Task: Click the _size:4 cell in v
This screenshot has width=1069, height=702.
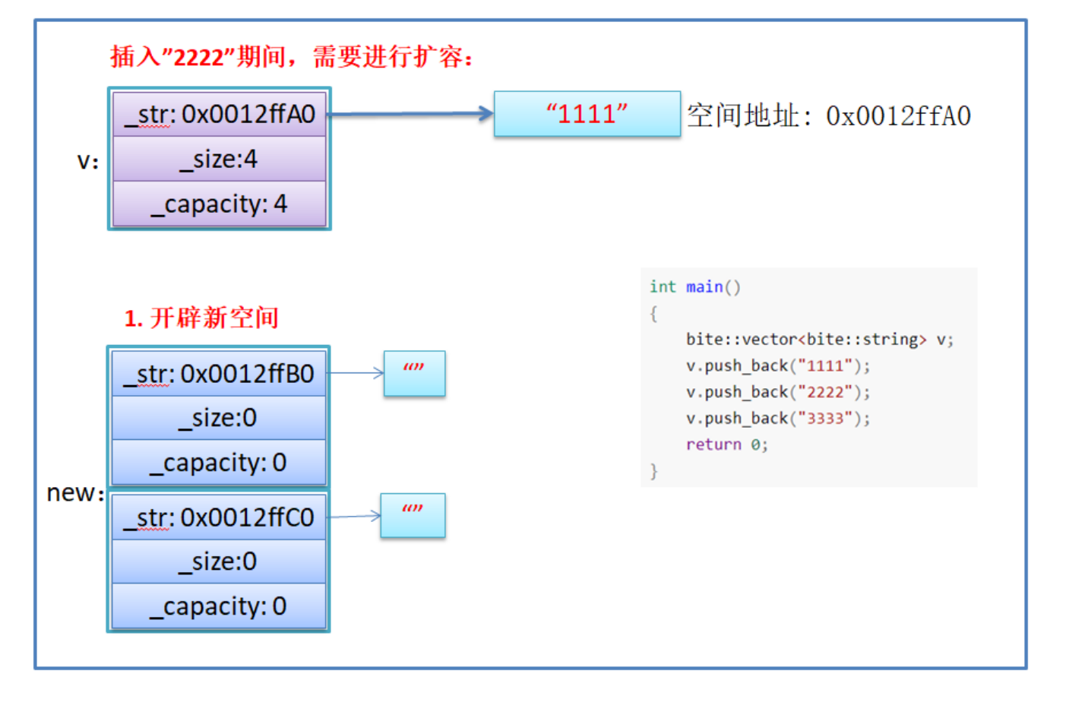Action: [220, 159]
